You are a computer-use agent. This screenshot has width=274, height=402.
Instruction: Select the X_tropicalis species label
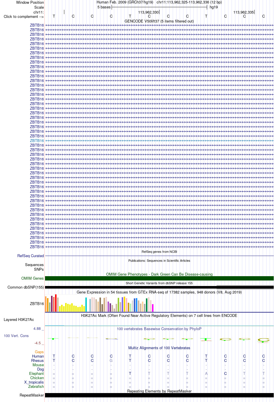[x=34, y=382]
